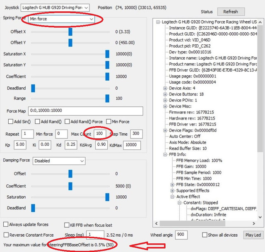The image size is (265, 252).
Task: Open the Spring Force mode dropdown
Action: pos(61,19)
